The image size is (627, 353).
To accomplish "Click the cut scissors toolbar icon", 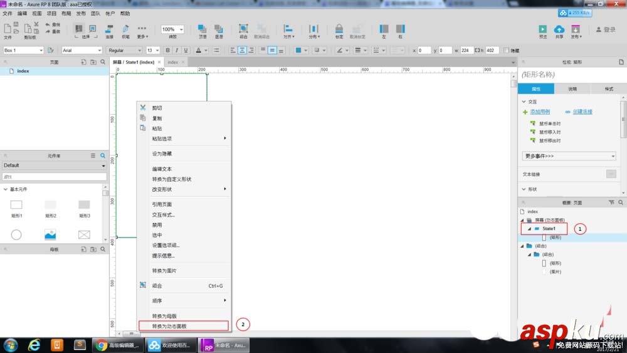I will pos(36,24).
